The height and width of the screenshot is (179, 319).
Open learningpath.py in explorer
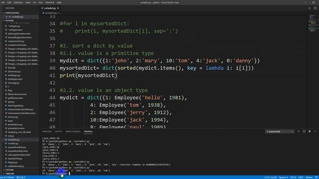pos(15,105)
